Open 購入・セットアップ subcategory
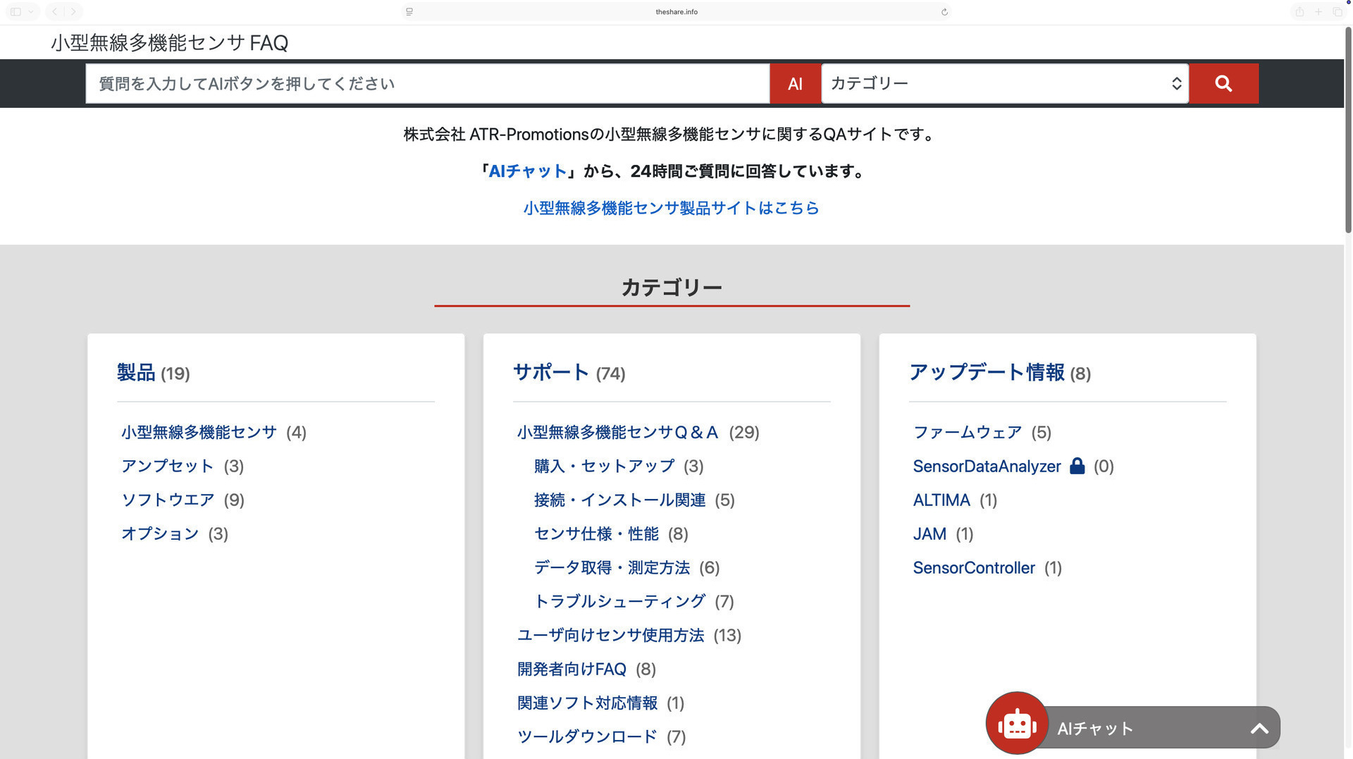1353x759 pixels. coord(604,466)
